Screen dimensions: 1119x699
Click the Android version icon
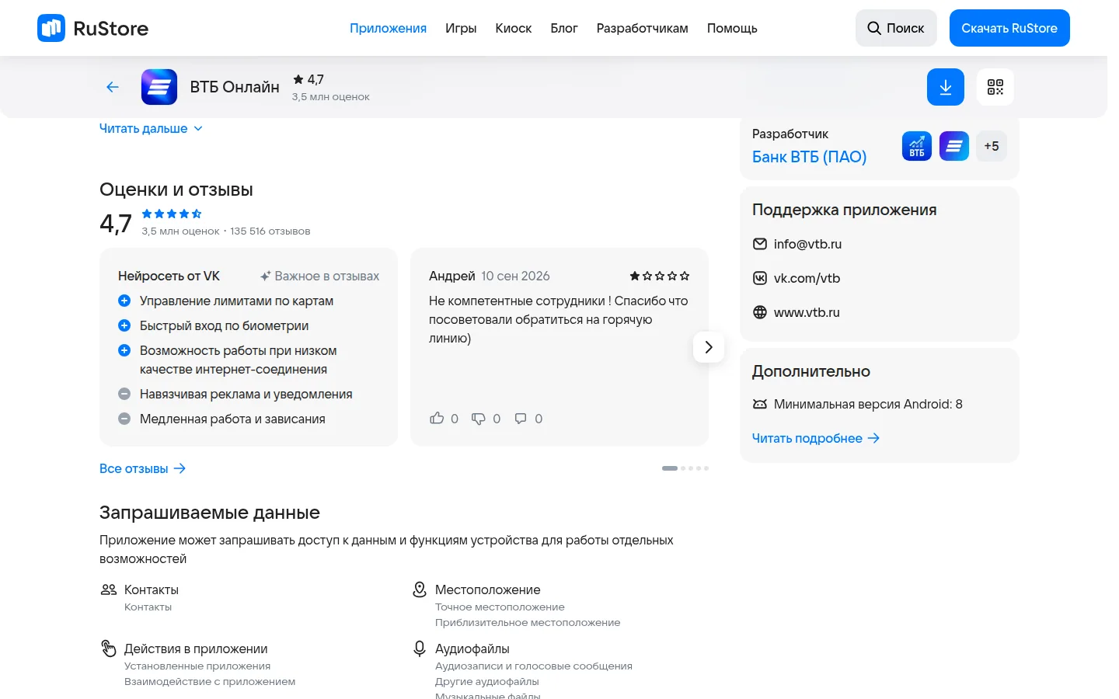pos(760,404)
